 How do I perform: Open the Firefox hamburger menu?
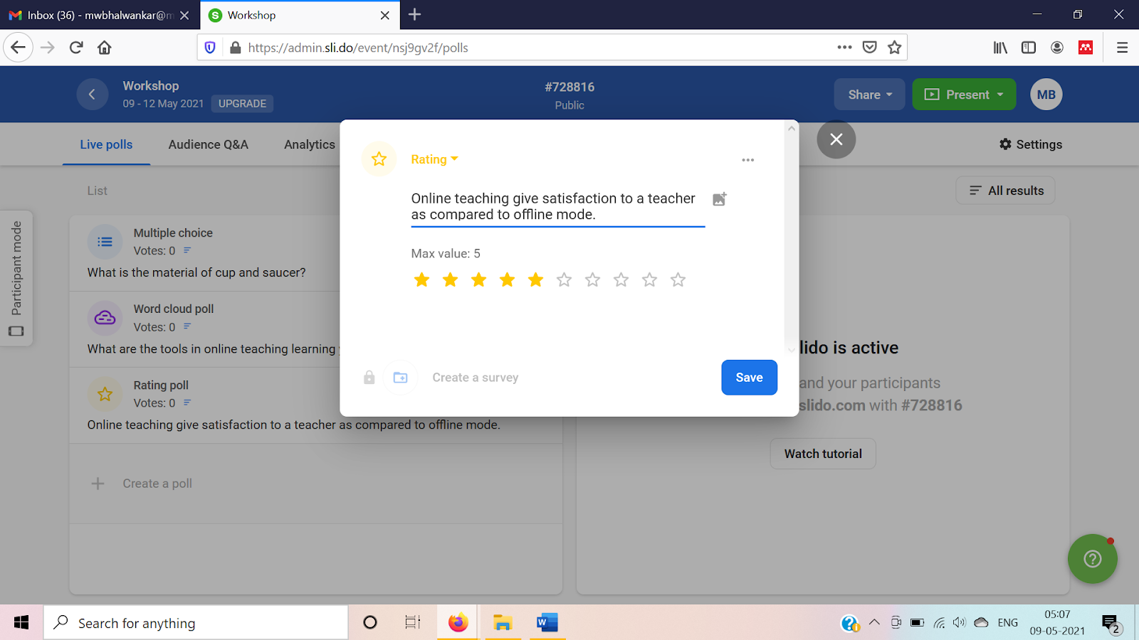(1123, 48)
